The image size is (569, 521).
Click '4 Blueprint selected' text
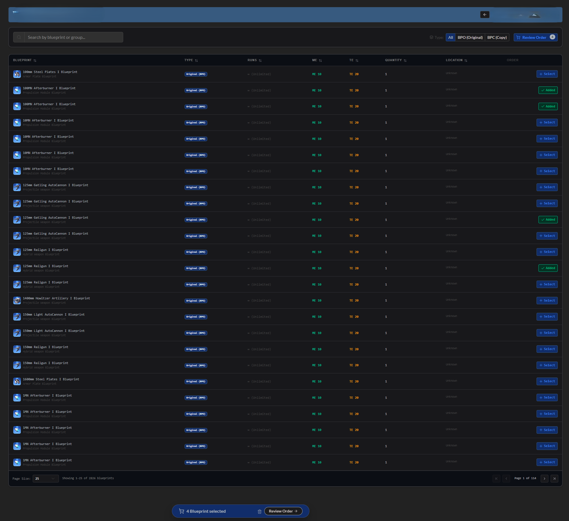point(206,511)
